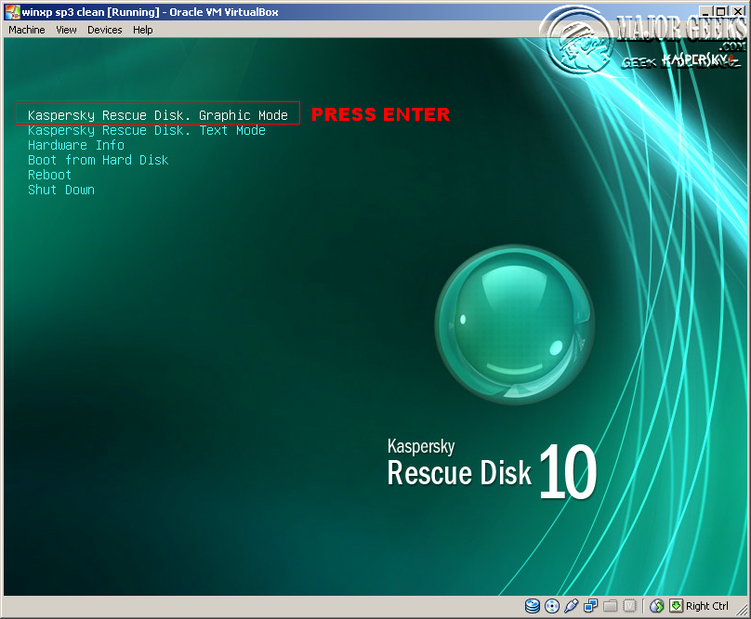Select Kaspersky Rescue Disk Graphic Mode
The image size is (751, 619).
click(x=158, y=114)
